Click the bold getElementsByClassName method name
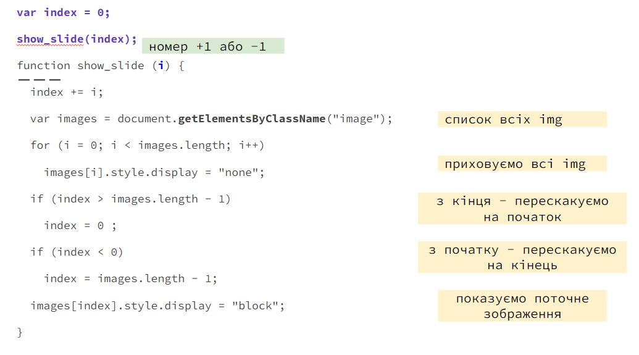This screenshot has width=639, height=355. tap(252, 119)
